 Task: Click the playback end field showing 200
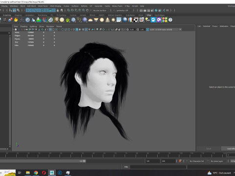point(168,161)
